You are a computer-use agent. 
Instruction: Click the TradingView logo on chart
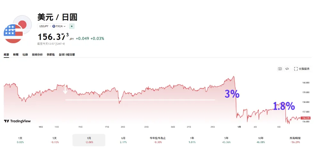click(x=17, y=121)
